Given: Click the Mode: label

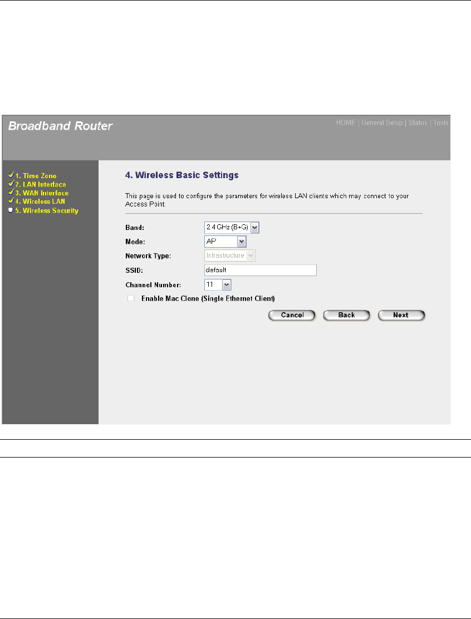Looking at the screenshot, I should [x=135, y=242].
